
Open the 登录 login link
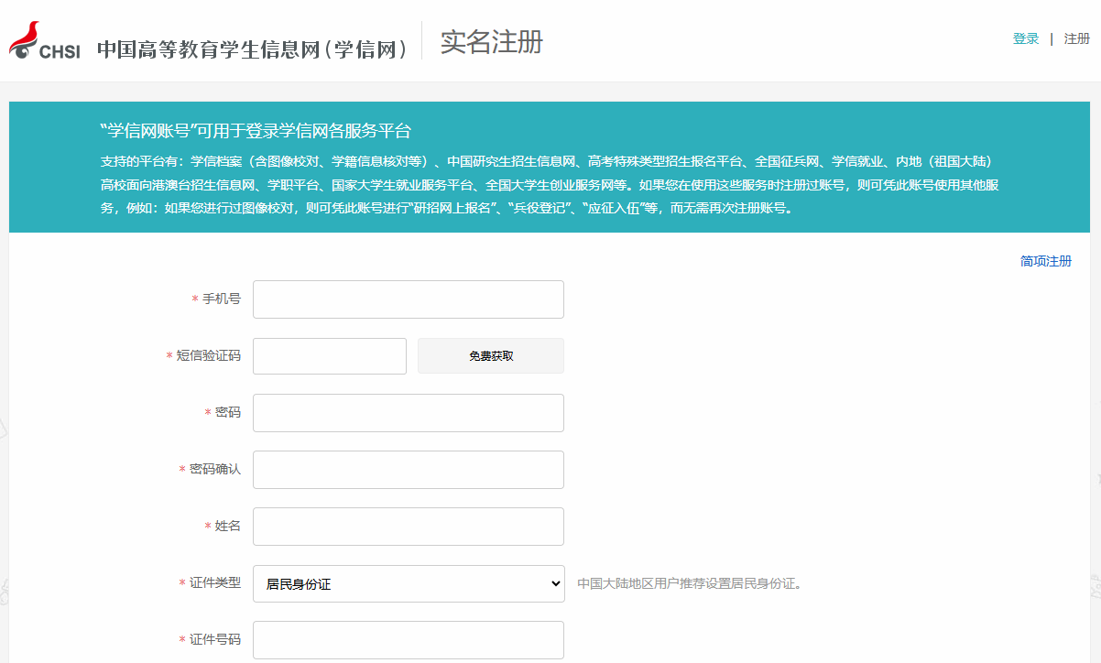(x=1025, y=38)
